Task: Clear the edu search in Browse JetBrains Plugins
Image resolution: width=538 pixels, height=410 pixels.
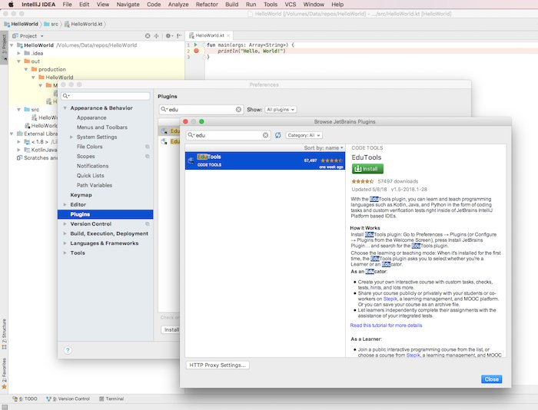Action: coord(266,135)
